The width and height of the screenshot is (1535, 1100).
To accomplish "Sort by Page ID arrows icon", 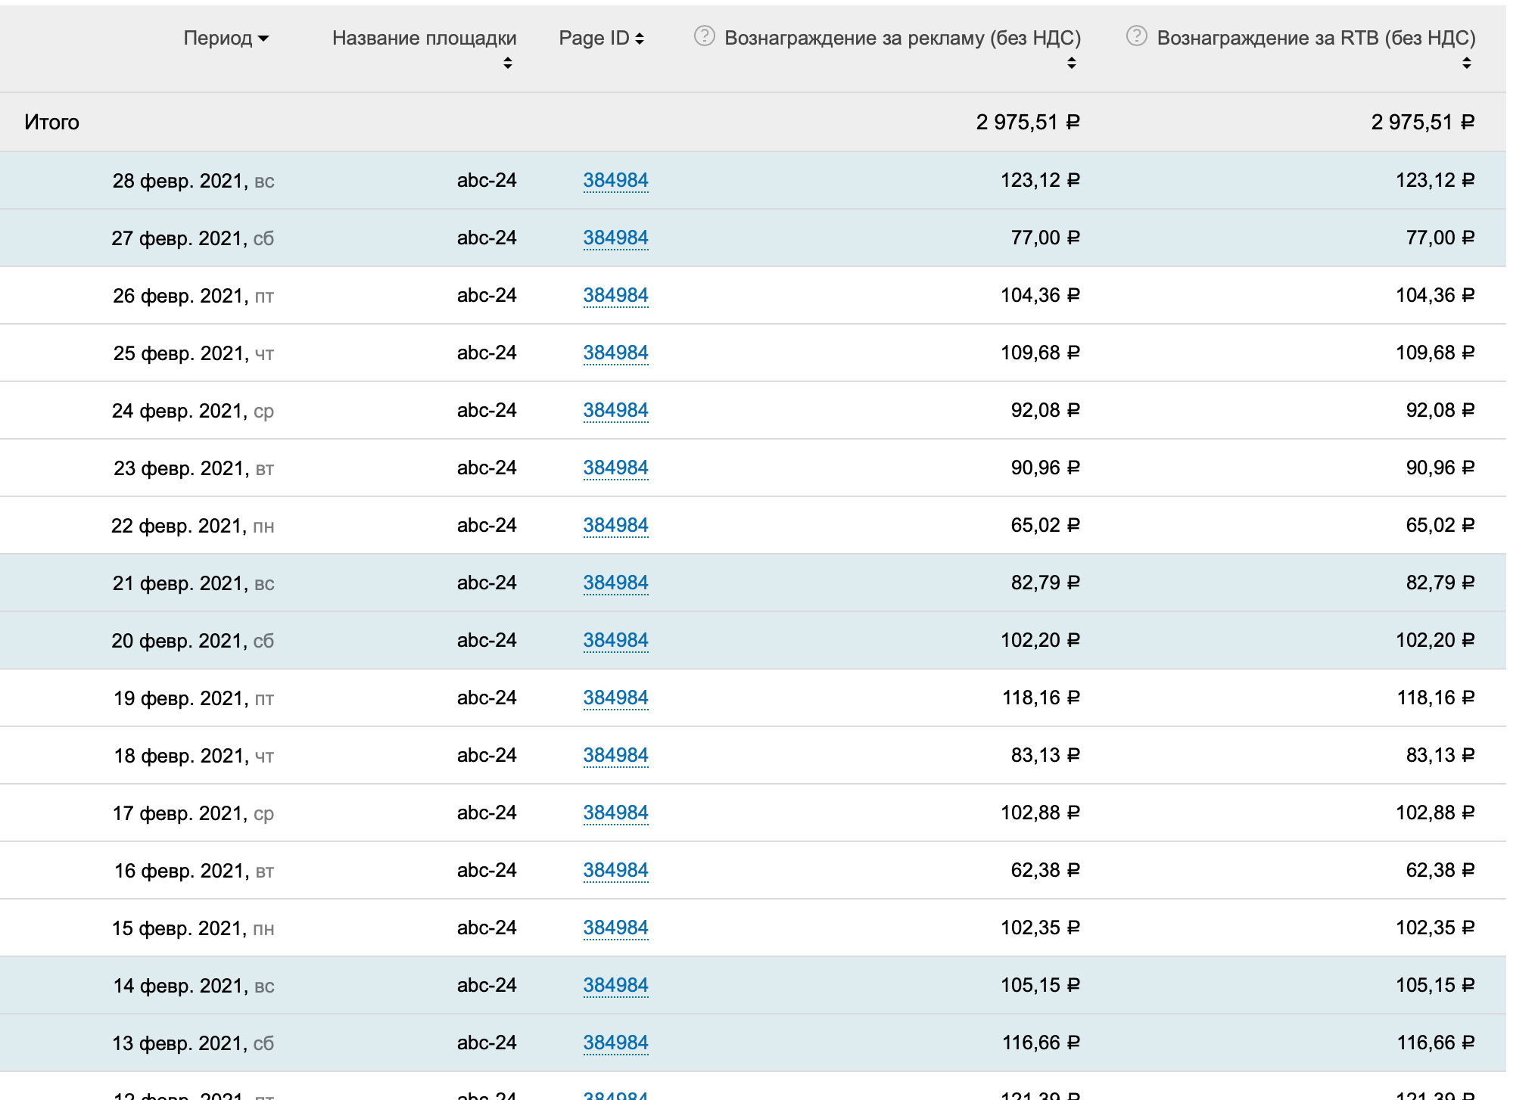I will [640, 39].
